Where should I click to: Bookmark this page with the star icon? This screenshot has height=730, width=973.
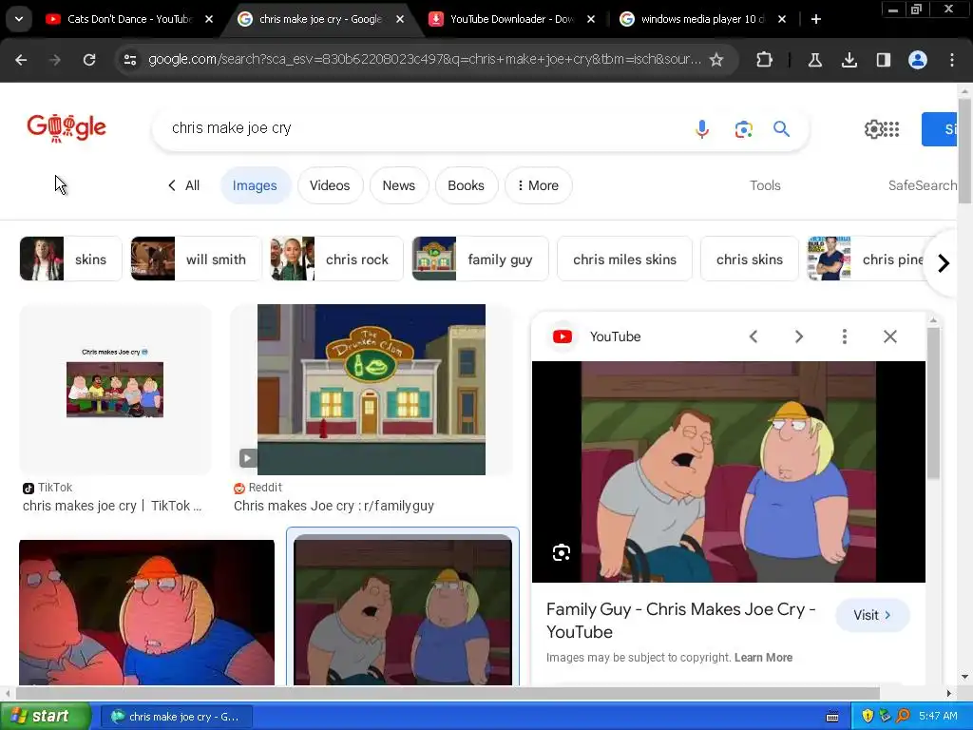716,60
